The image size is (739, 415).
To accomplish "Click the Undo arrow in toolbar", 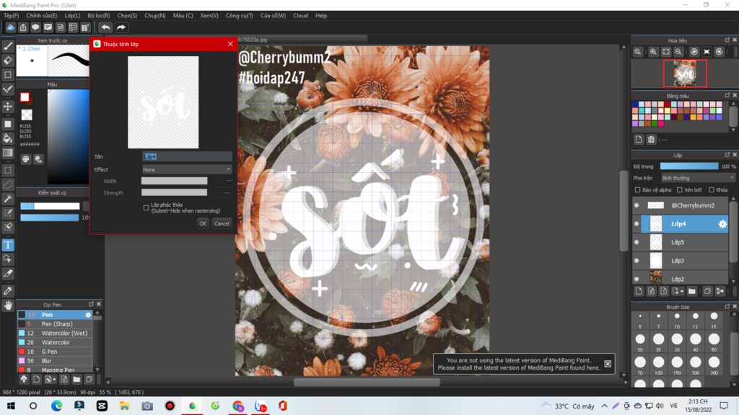I will click(105, 27).
